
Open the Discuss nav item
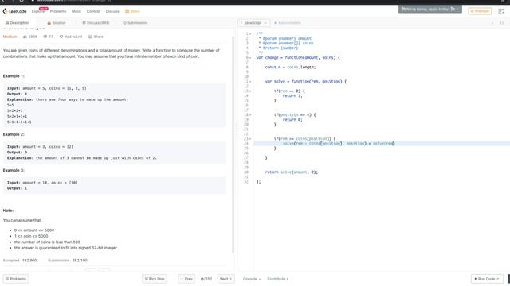(x=112, y=11)
